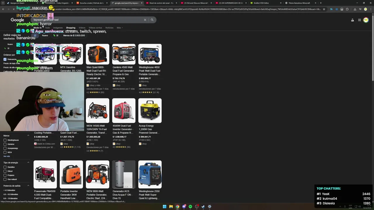Image resolution: width=374 pixels, height=210 pixels.
Task: Open the Acoup Energy 1,200W generator thumbnail
Action: point(150,111)
